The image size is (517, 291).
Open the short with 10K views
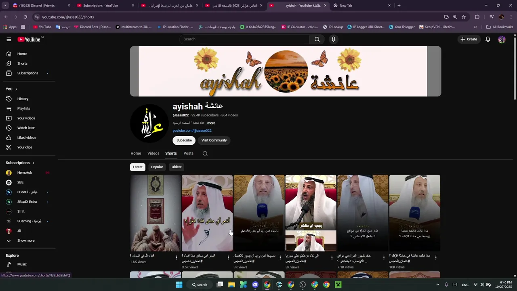[414, 213]
